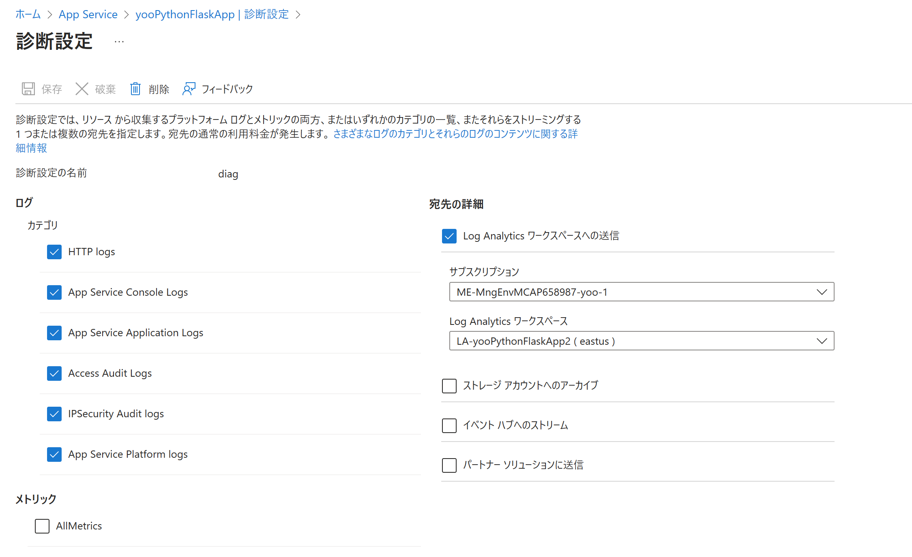Click the Delete (削除) trash can icon
Screen dimensions: 912x557
(x=135, y=89)
